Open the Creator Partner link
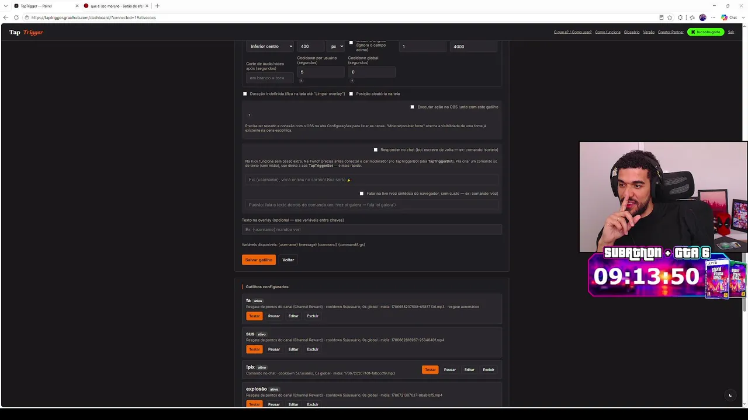This screenshot has height=420, width=748. click(671, 32)
